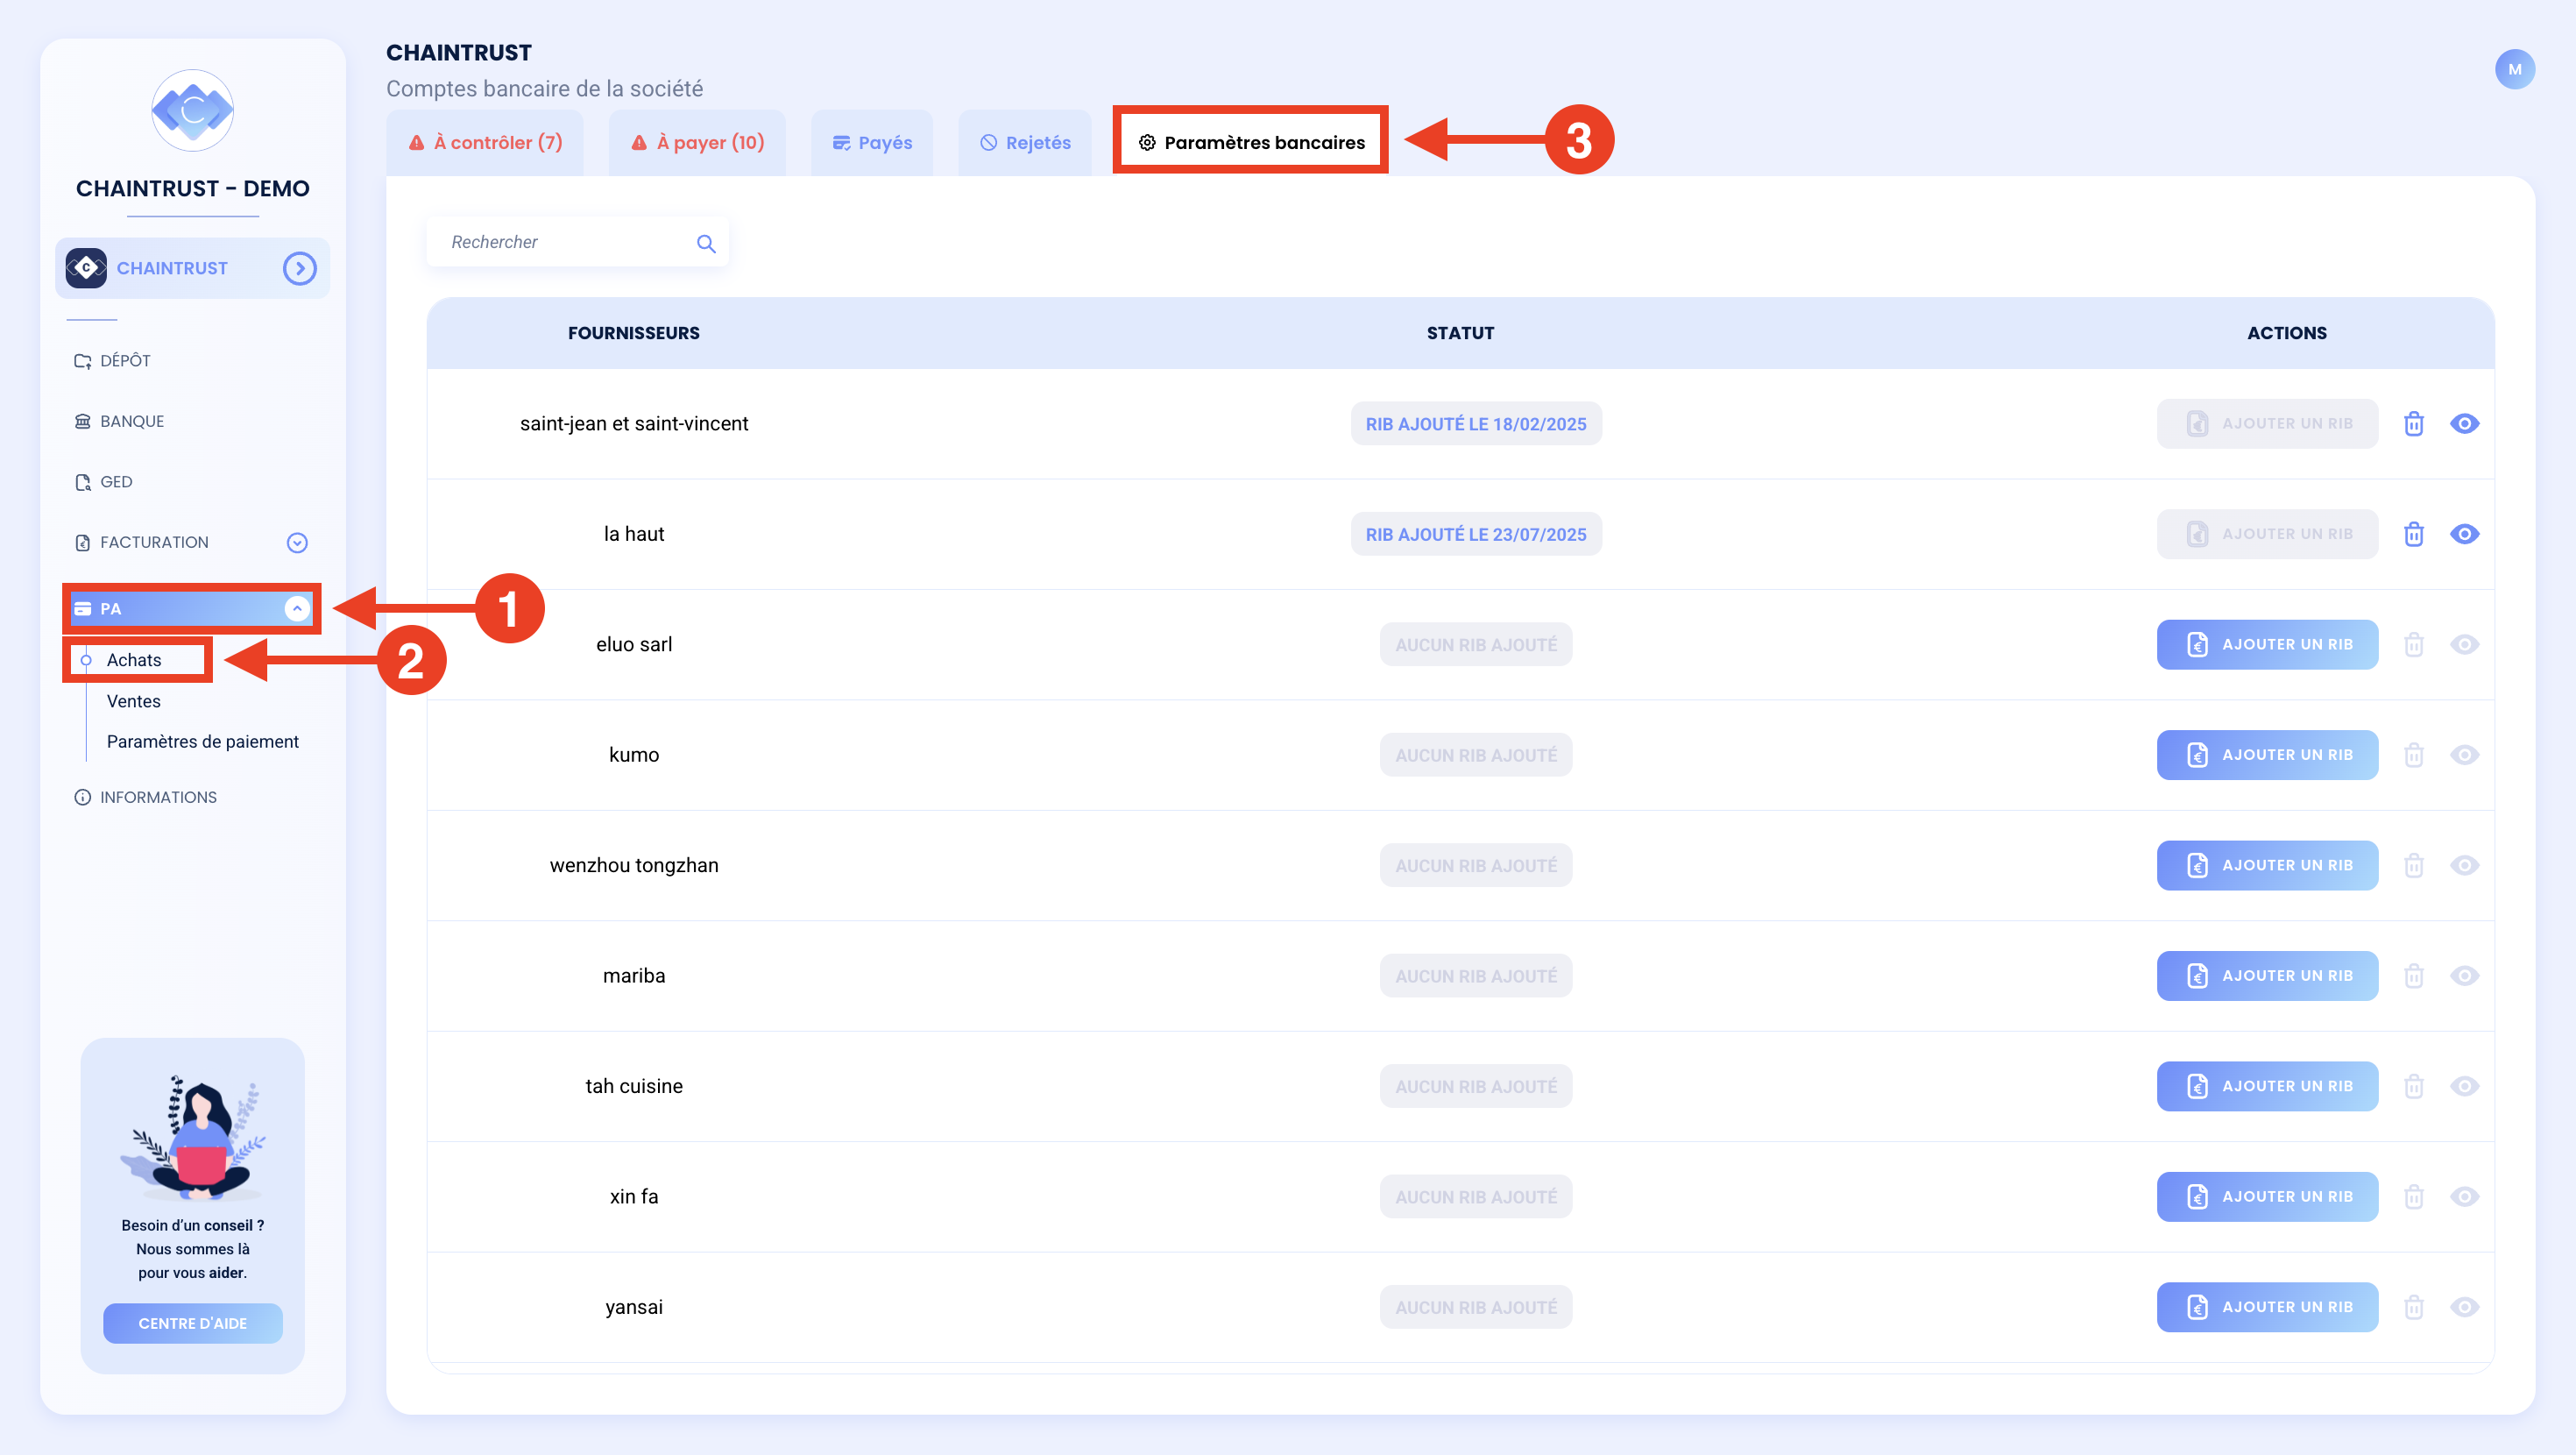View RIB of saint-jean et saint-vincent

pyautogui.click(x=2464, y=423)
